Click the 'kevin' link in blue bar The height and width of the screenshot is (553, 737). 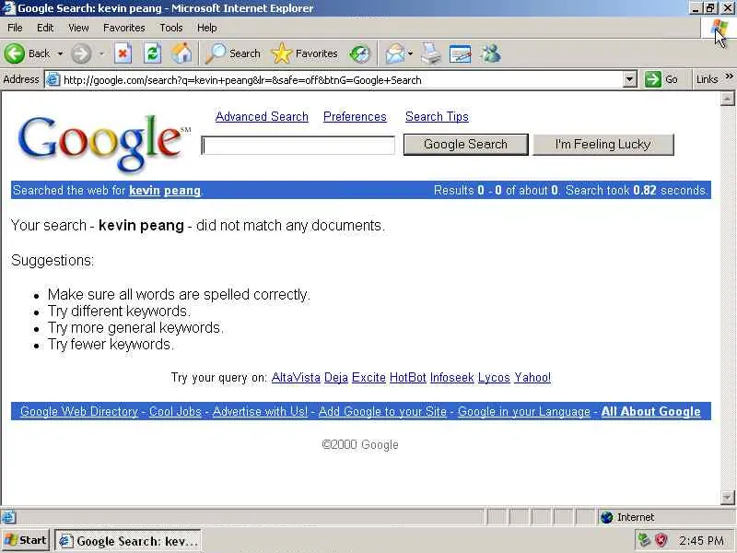pyautogui.click(x=145, y=191)
